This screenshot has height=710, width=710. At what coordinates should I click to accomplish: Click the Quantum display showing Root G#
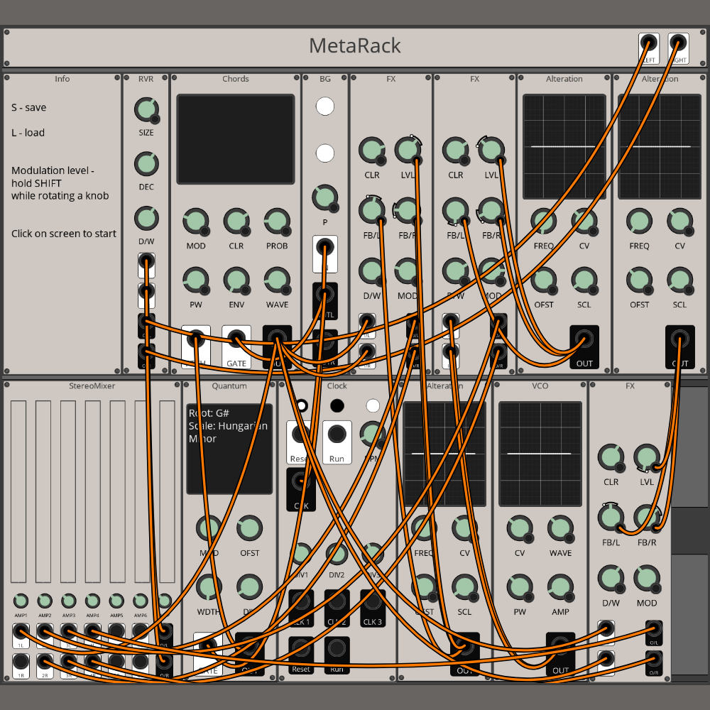229,449
